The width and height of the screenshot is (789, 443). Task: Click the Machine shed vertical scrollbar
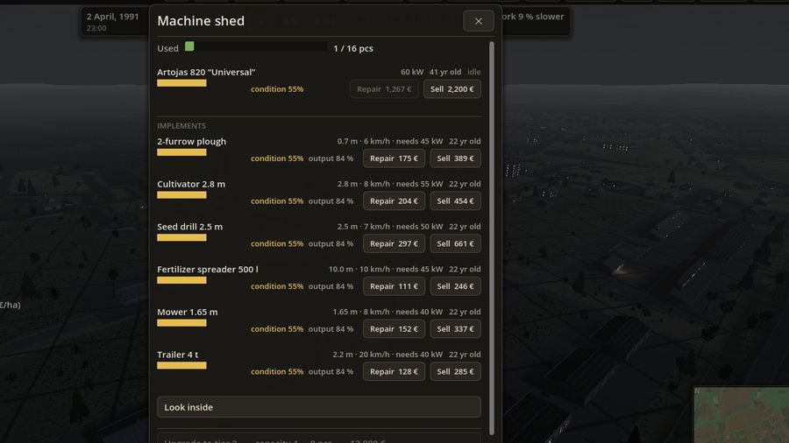[492, 238]
